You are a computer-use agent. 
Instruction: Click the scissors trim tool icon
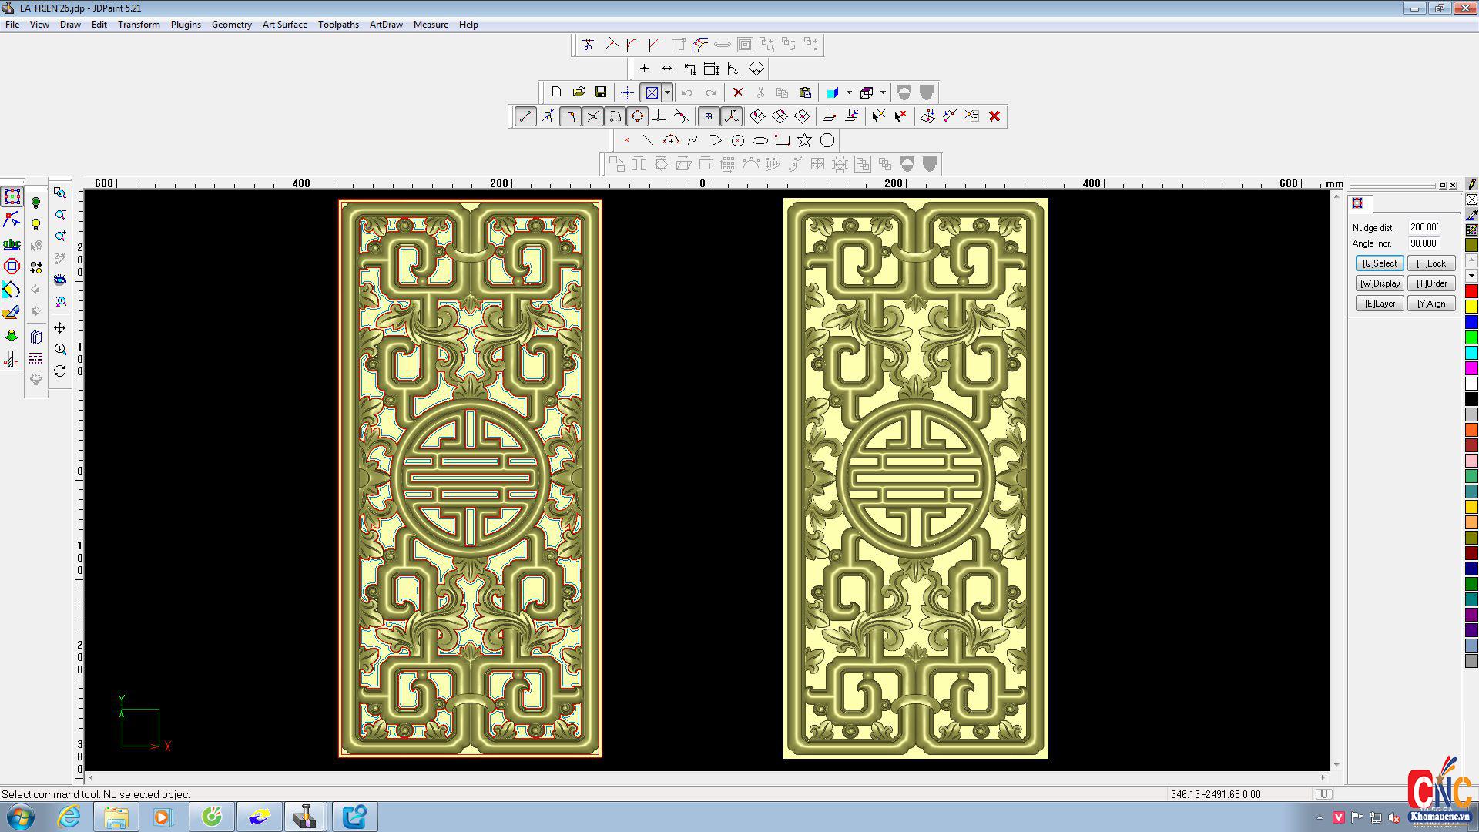pyautogui.click(x=588, y=45)
